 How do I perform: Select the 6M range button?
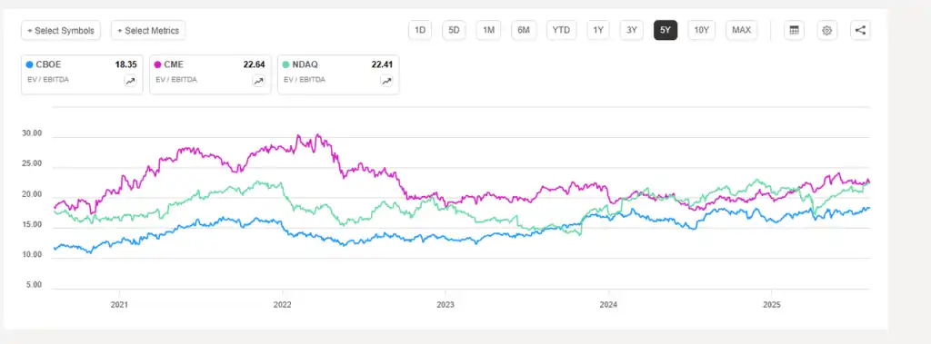523,30
